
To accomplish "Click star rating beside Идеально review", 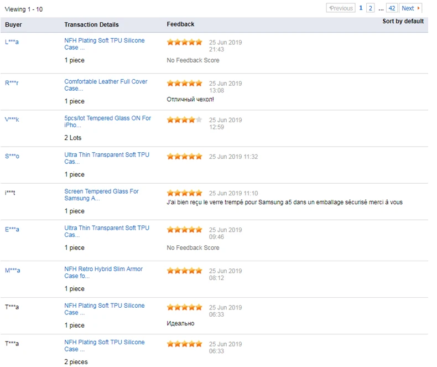I will point(185,307).
